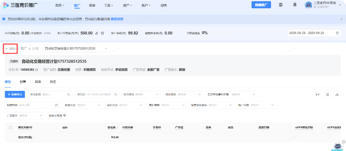Switch to the 创意 tab

(23, 82)
